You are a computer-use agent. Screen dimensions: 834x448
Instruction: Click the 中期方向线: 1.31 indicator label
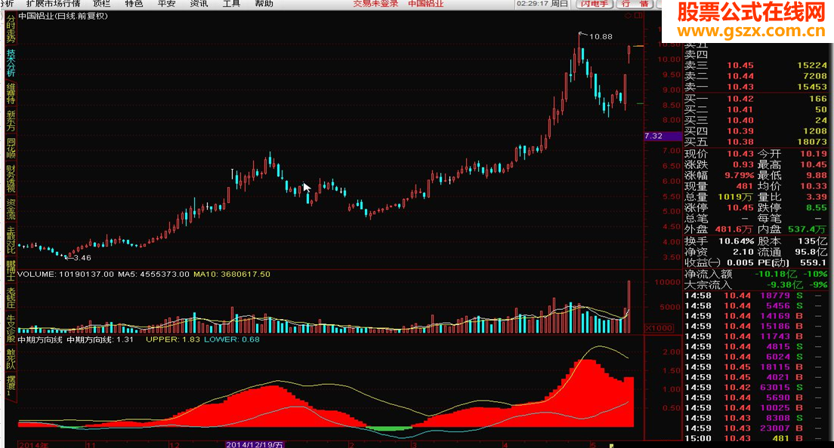[100, 339]
